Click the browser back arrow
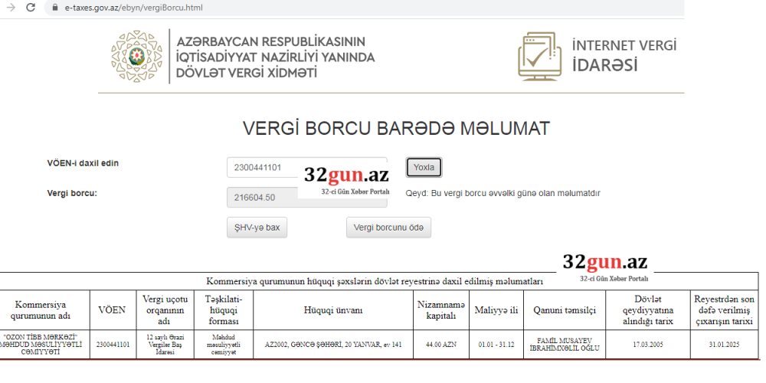The image size is (766, 383). (9, 8)
